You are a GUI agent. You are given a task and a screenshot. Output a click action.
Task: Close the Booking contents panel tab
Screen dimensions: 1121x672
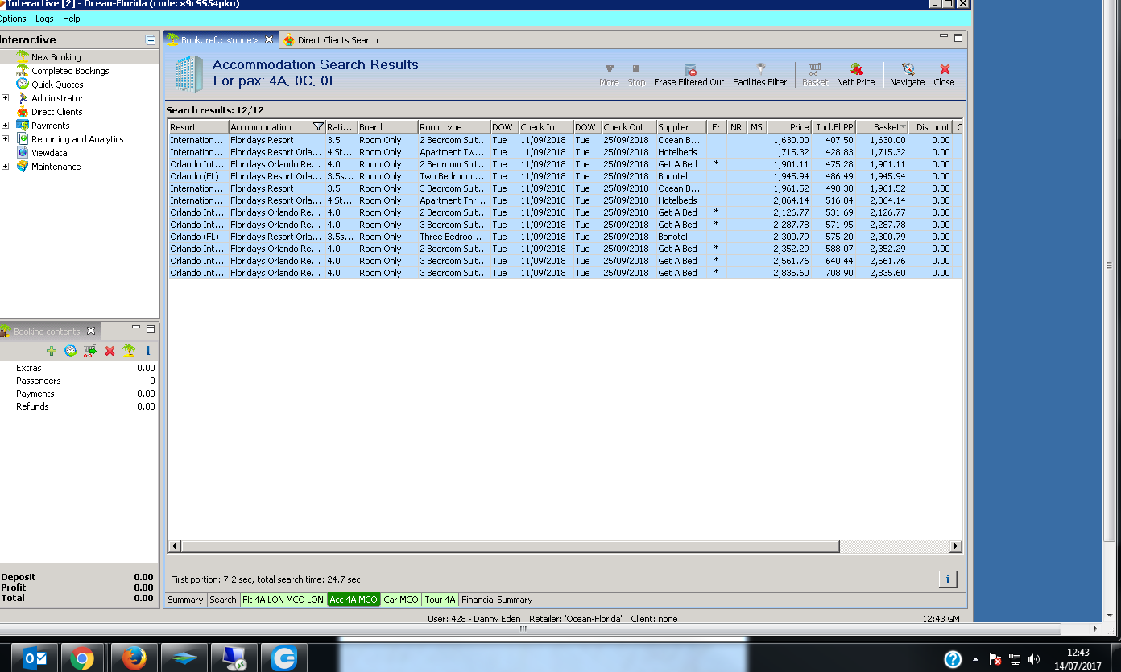pos(91,331)
